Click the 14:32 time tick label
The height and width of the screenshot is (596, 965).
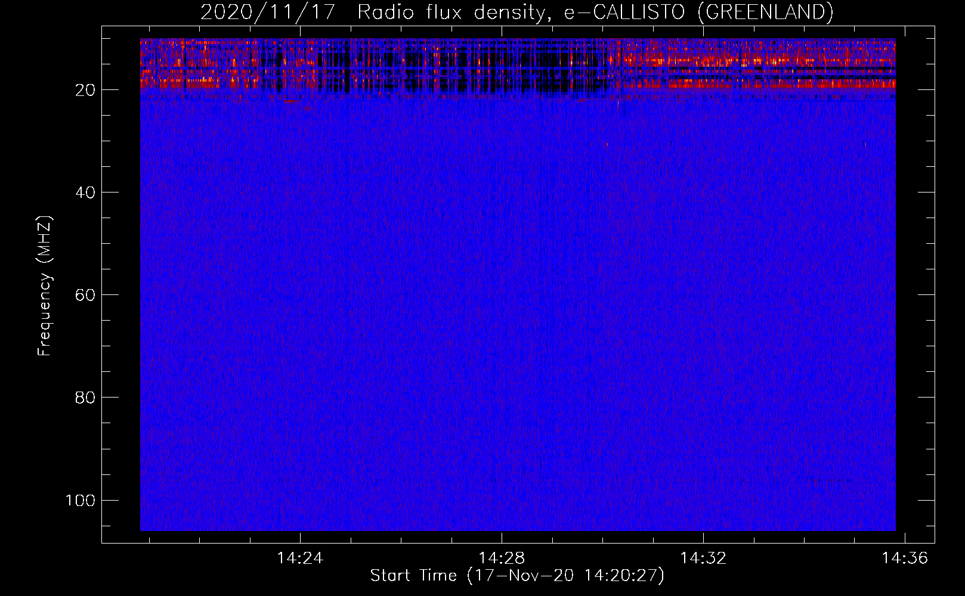(x=703, y=558)
